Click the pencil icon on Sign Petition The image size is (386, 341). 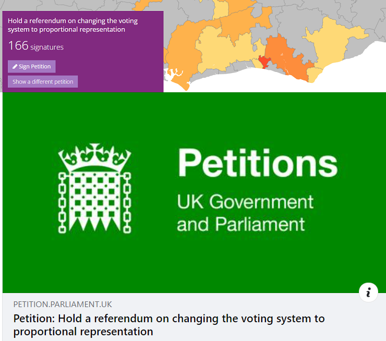click(x=15, y=67)
